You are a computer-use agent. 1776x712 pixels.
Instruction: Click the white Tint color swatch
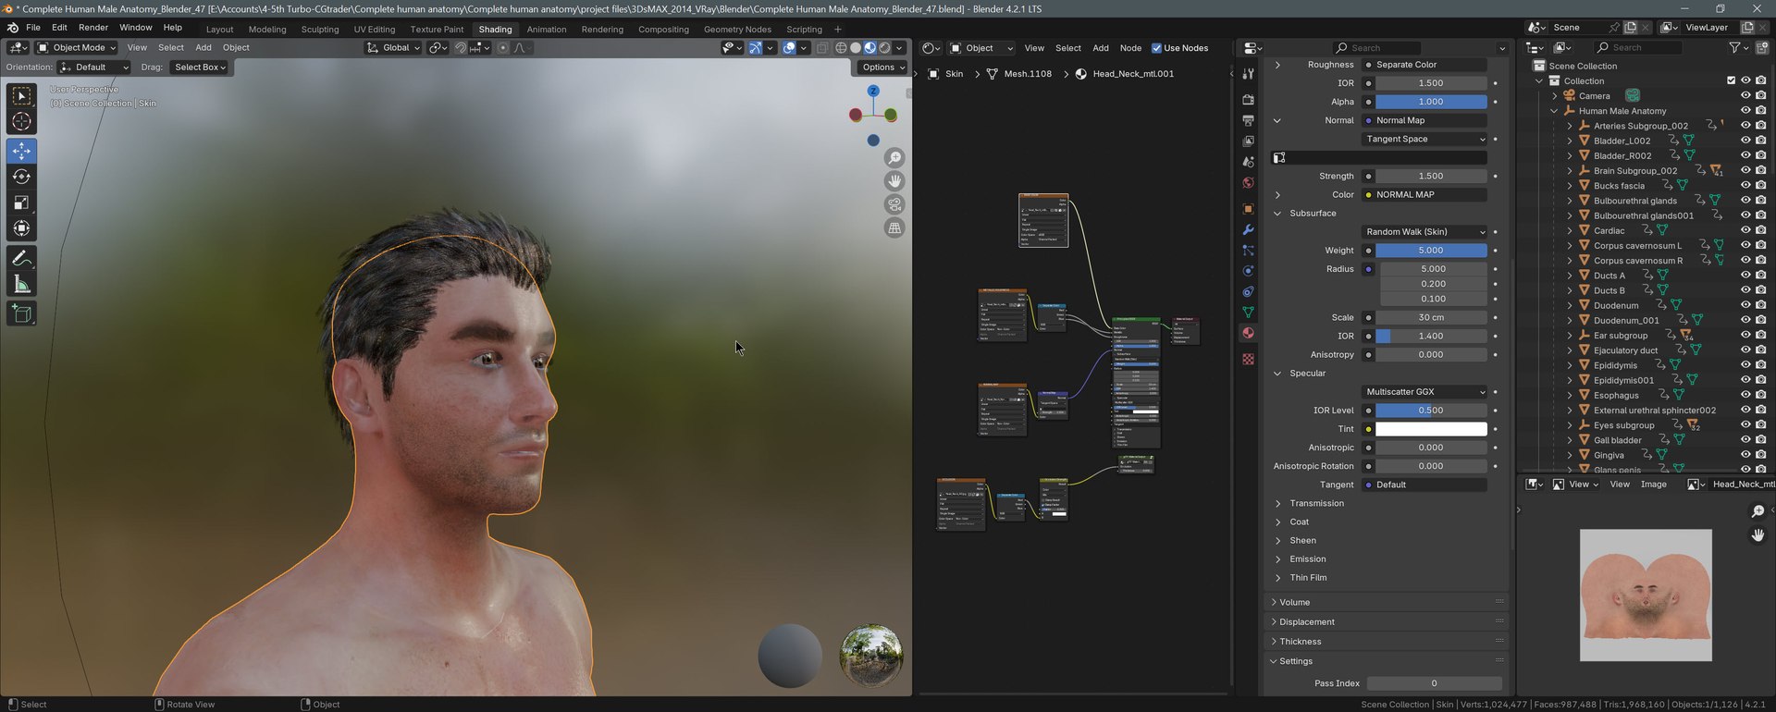[x=1431, y=429]
